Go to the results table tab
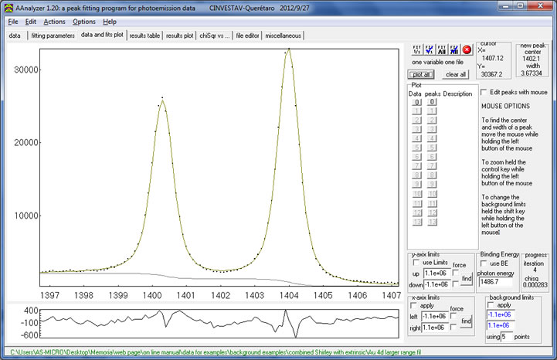557x360 pixels. coord(144,36)
